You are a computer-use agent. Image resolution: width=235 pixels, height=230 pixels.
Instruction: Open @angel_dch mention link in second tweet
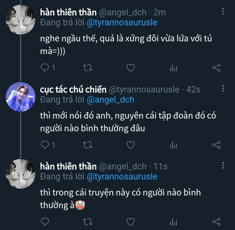pos(110,100)
